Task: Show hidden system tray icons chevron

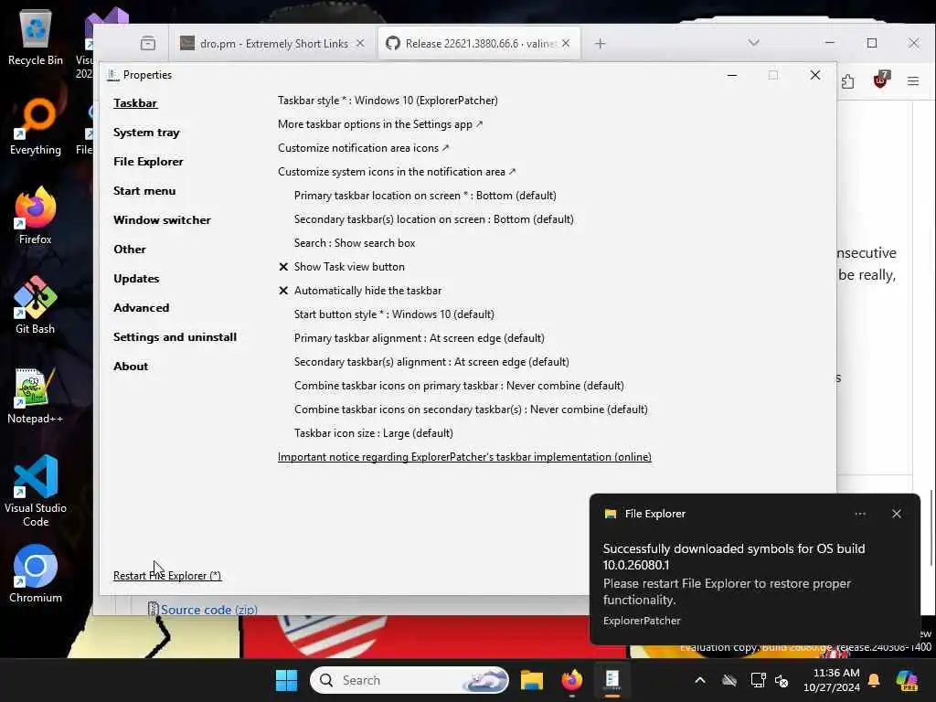Action: coord(700,680)
